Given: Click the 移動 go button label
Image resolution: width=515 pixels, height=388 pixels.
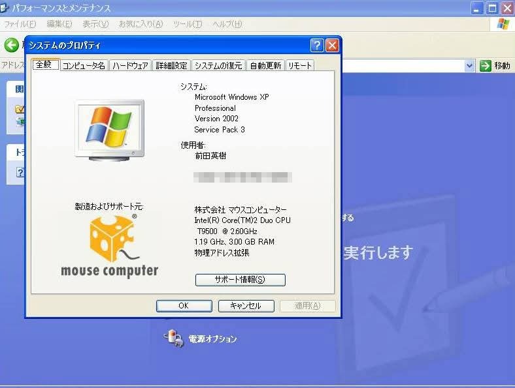Looking at the screenshot, I should tap(502, 66).
